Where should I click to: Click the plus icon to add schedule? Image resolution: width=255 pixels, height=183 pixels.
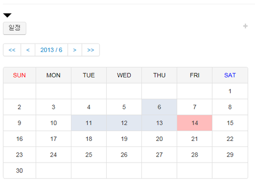click(x=245, y=26)
